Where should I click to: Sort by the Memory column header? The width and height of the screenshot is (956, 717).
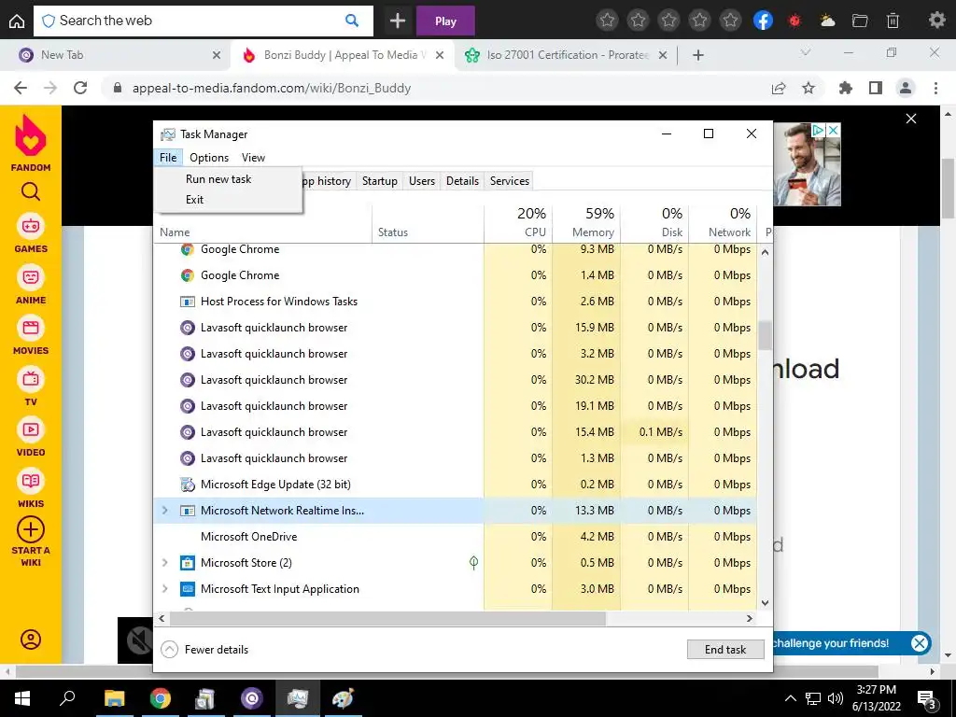586,222
